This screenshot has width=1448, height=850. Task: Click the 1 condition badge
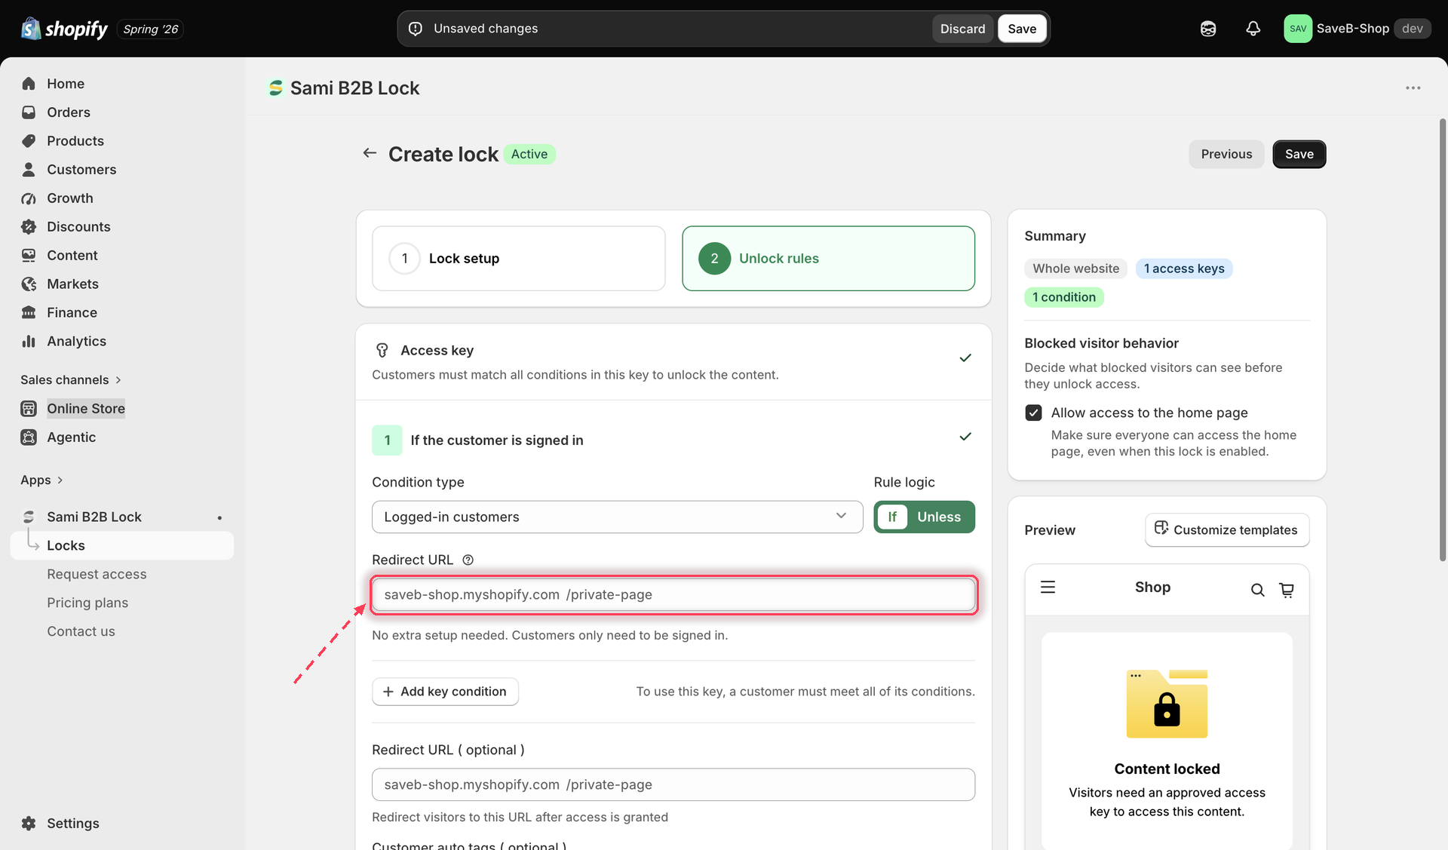tap(1063, 297)
